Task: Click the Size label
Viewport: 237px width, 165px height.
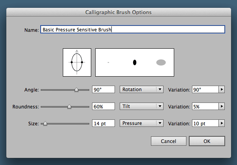Action: tap(34, 123)
